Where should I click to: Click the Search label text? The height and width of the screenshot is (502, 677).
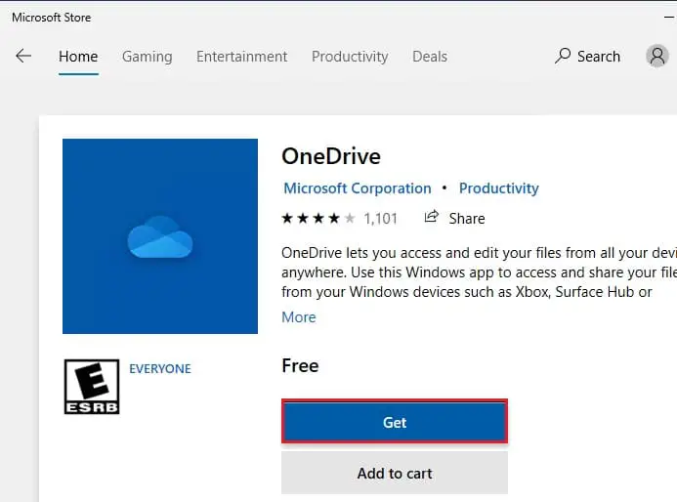(599, 57)
